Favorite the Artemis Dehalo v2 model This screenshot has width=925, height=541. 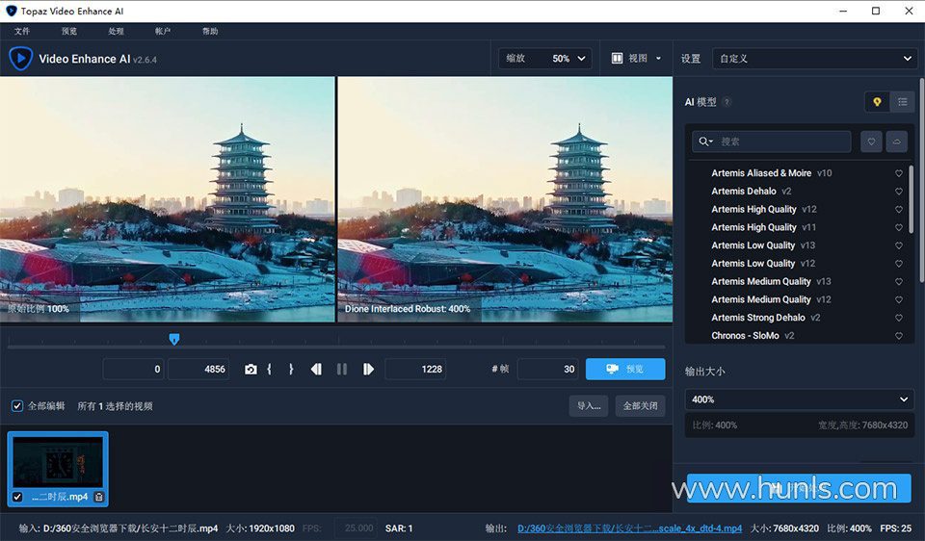[898, 192]
